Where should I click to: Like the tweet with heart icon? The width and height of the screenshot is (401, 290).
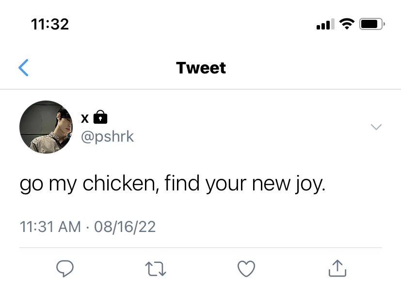click(246, 269)
